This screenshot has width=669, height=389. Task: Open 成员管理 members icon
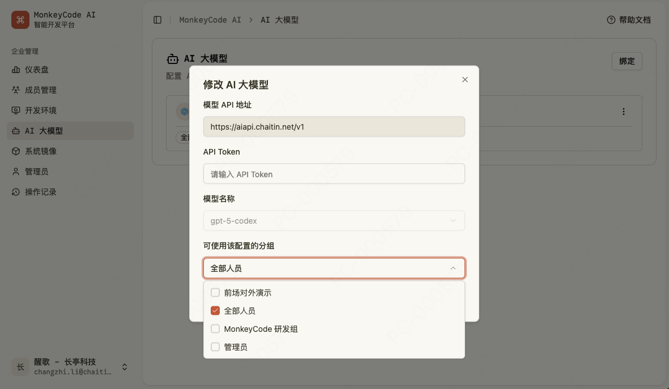(x=16, y=90)
